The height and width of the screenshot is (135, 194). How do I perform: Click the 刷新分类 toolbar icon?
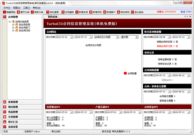tap(32, 12)
